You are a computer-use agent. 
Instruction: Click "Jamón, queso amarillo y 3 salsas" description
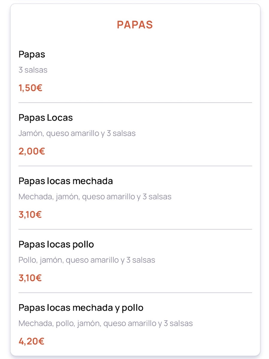point(77,133)
